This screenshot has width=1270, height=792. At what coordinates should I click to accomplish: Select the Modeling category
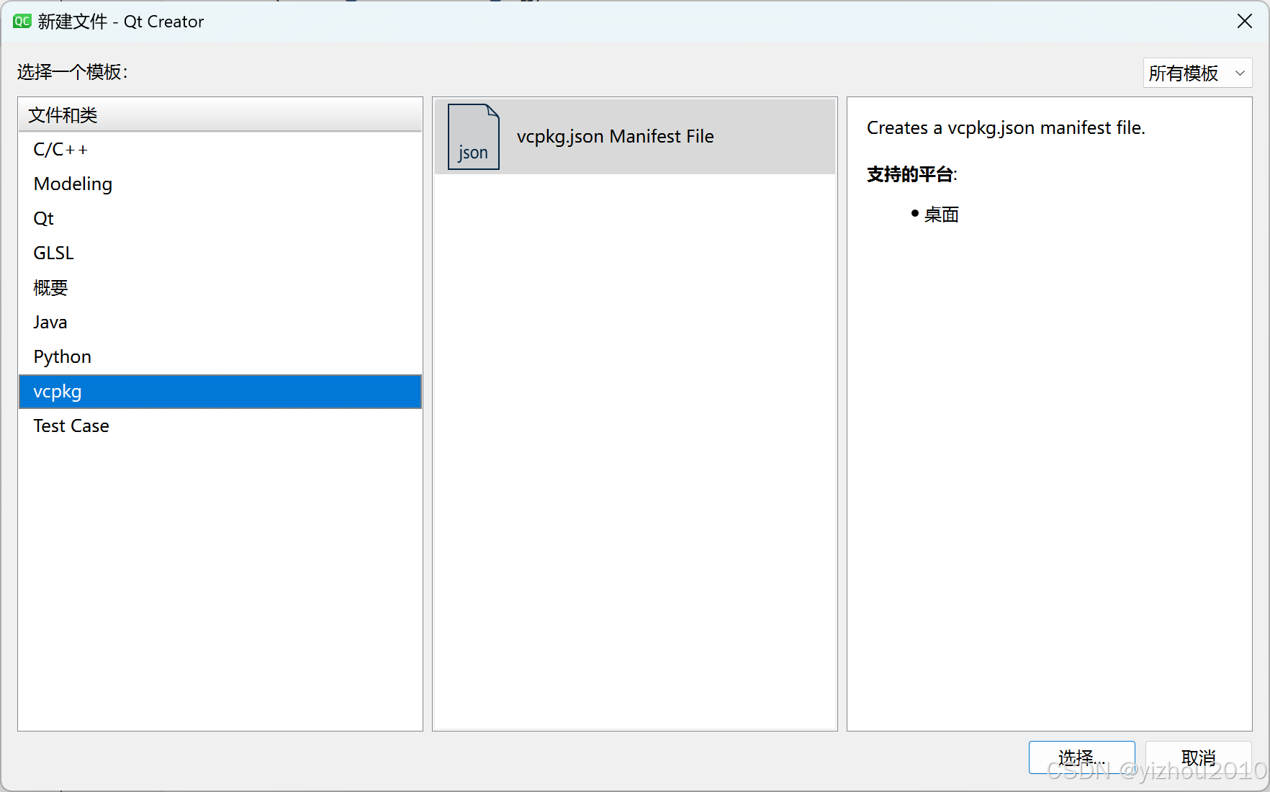point(220,184)
